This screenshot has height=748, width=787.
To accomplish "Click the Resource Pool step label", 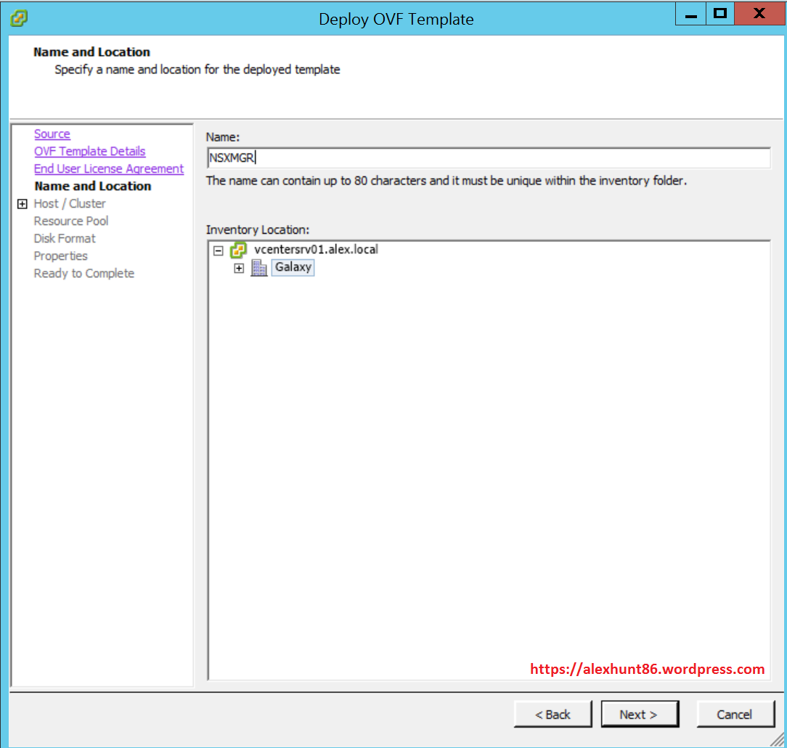I will click(x=70, y=221).
